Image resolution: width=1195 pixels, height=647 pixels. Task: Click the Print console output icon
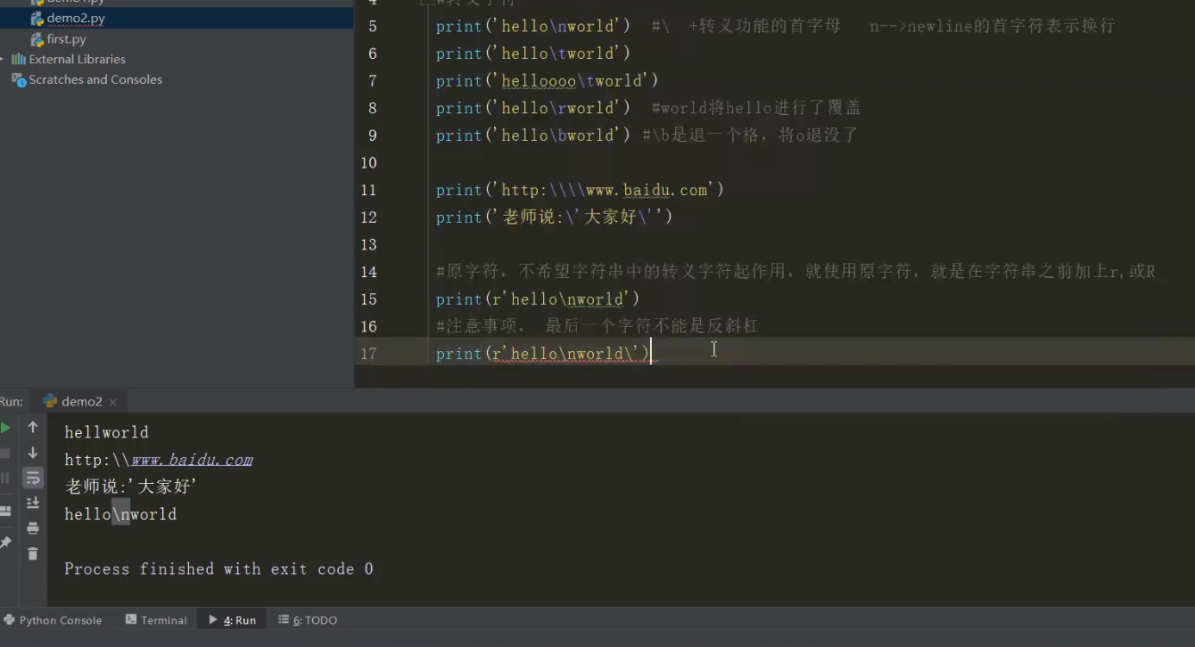[33, 528]
